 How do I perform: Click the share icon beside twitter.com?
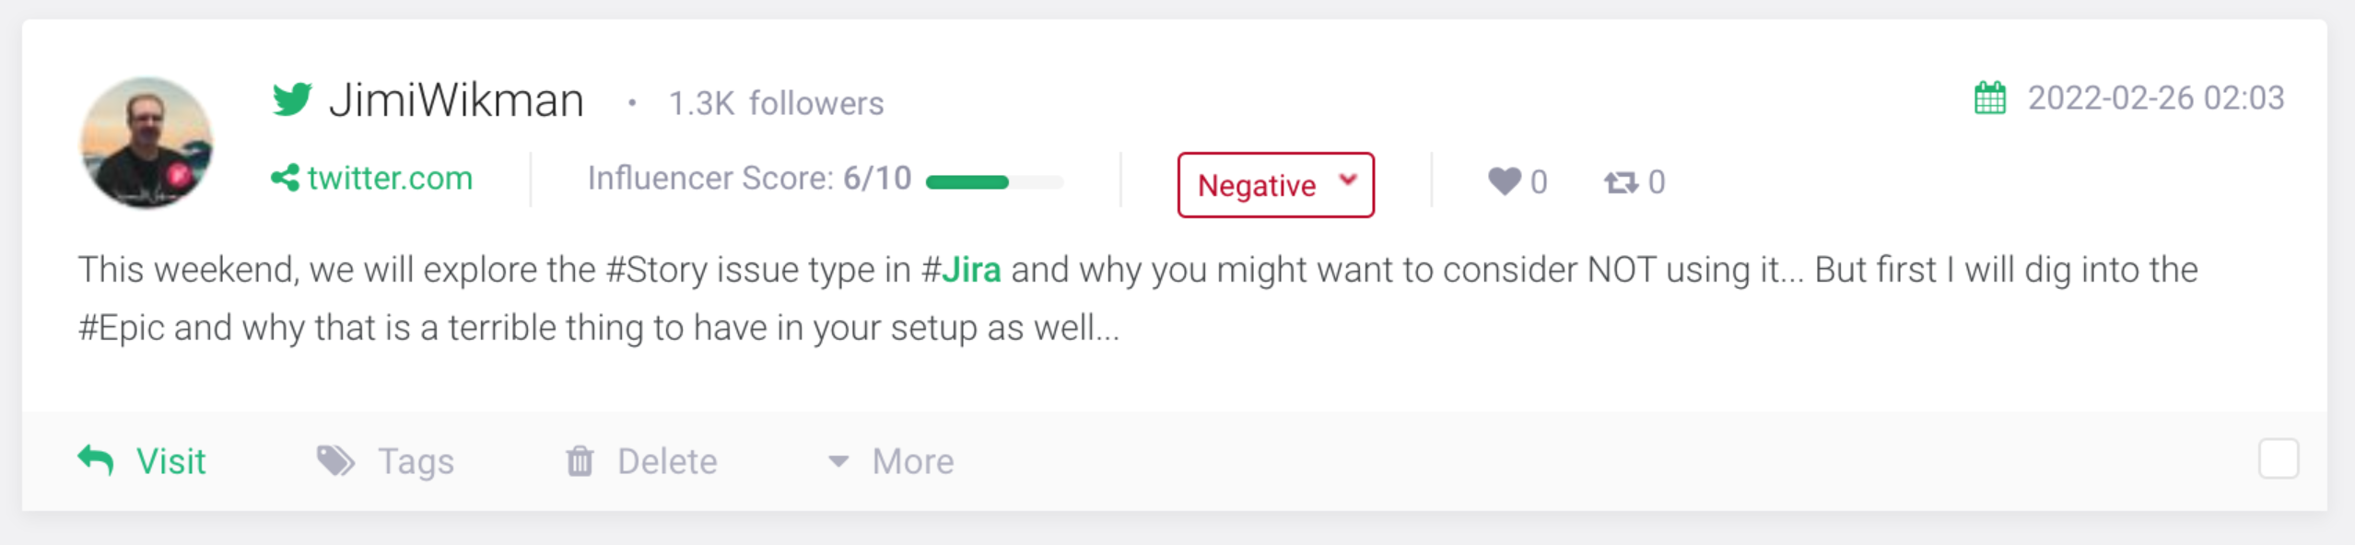point(285,178)
